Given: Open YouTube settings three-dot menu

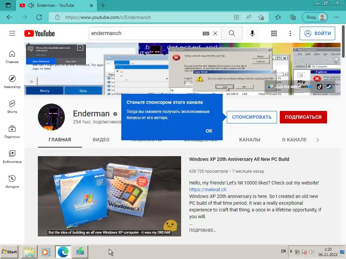Looking at the screenshot, I should pos(290,33).
